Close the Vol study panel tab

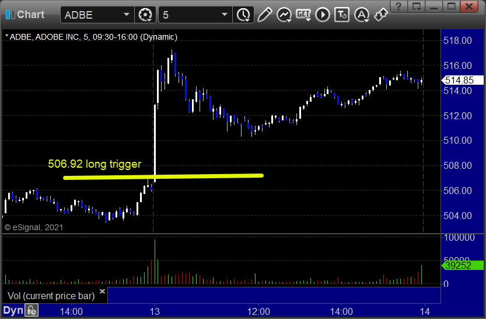102,291
